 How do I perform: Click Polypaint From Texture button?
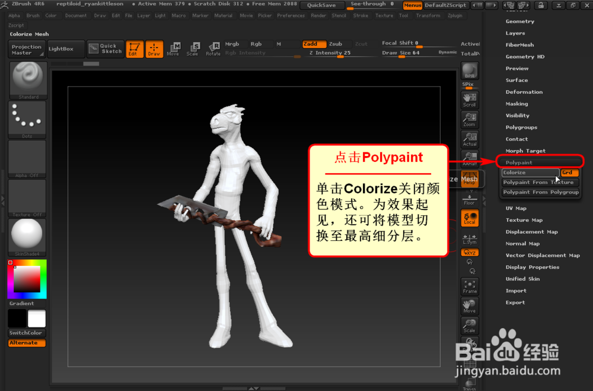pos(540,182)
